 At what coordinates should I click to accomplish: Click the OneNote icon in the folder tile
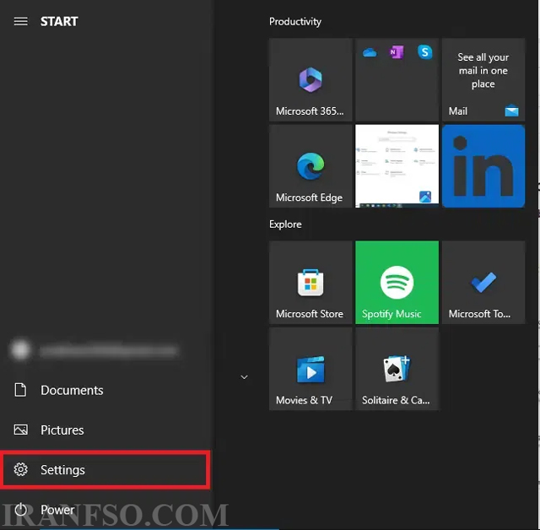point(397,52)
